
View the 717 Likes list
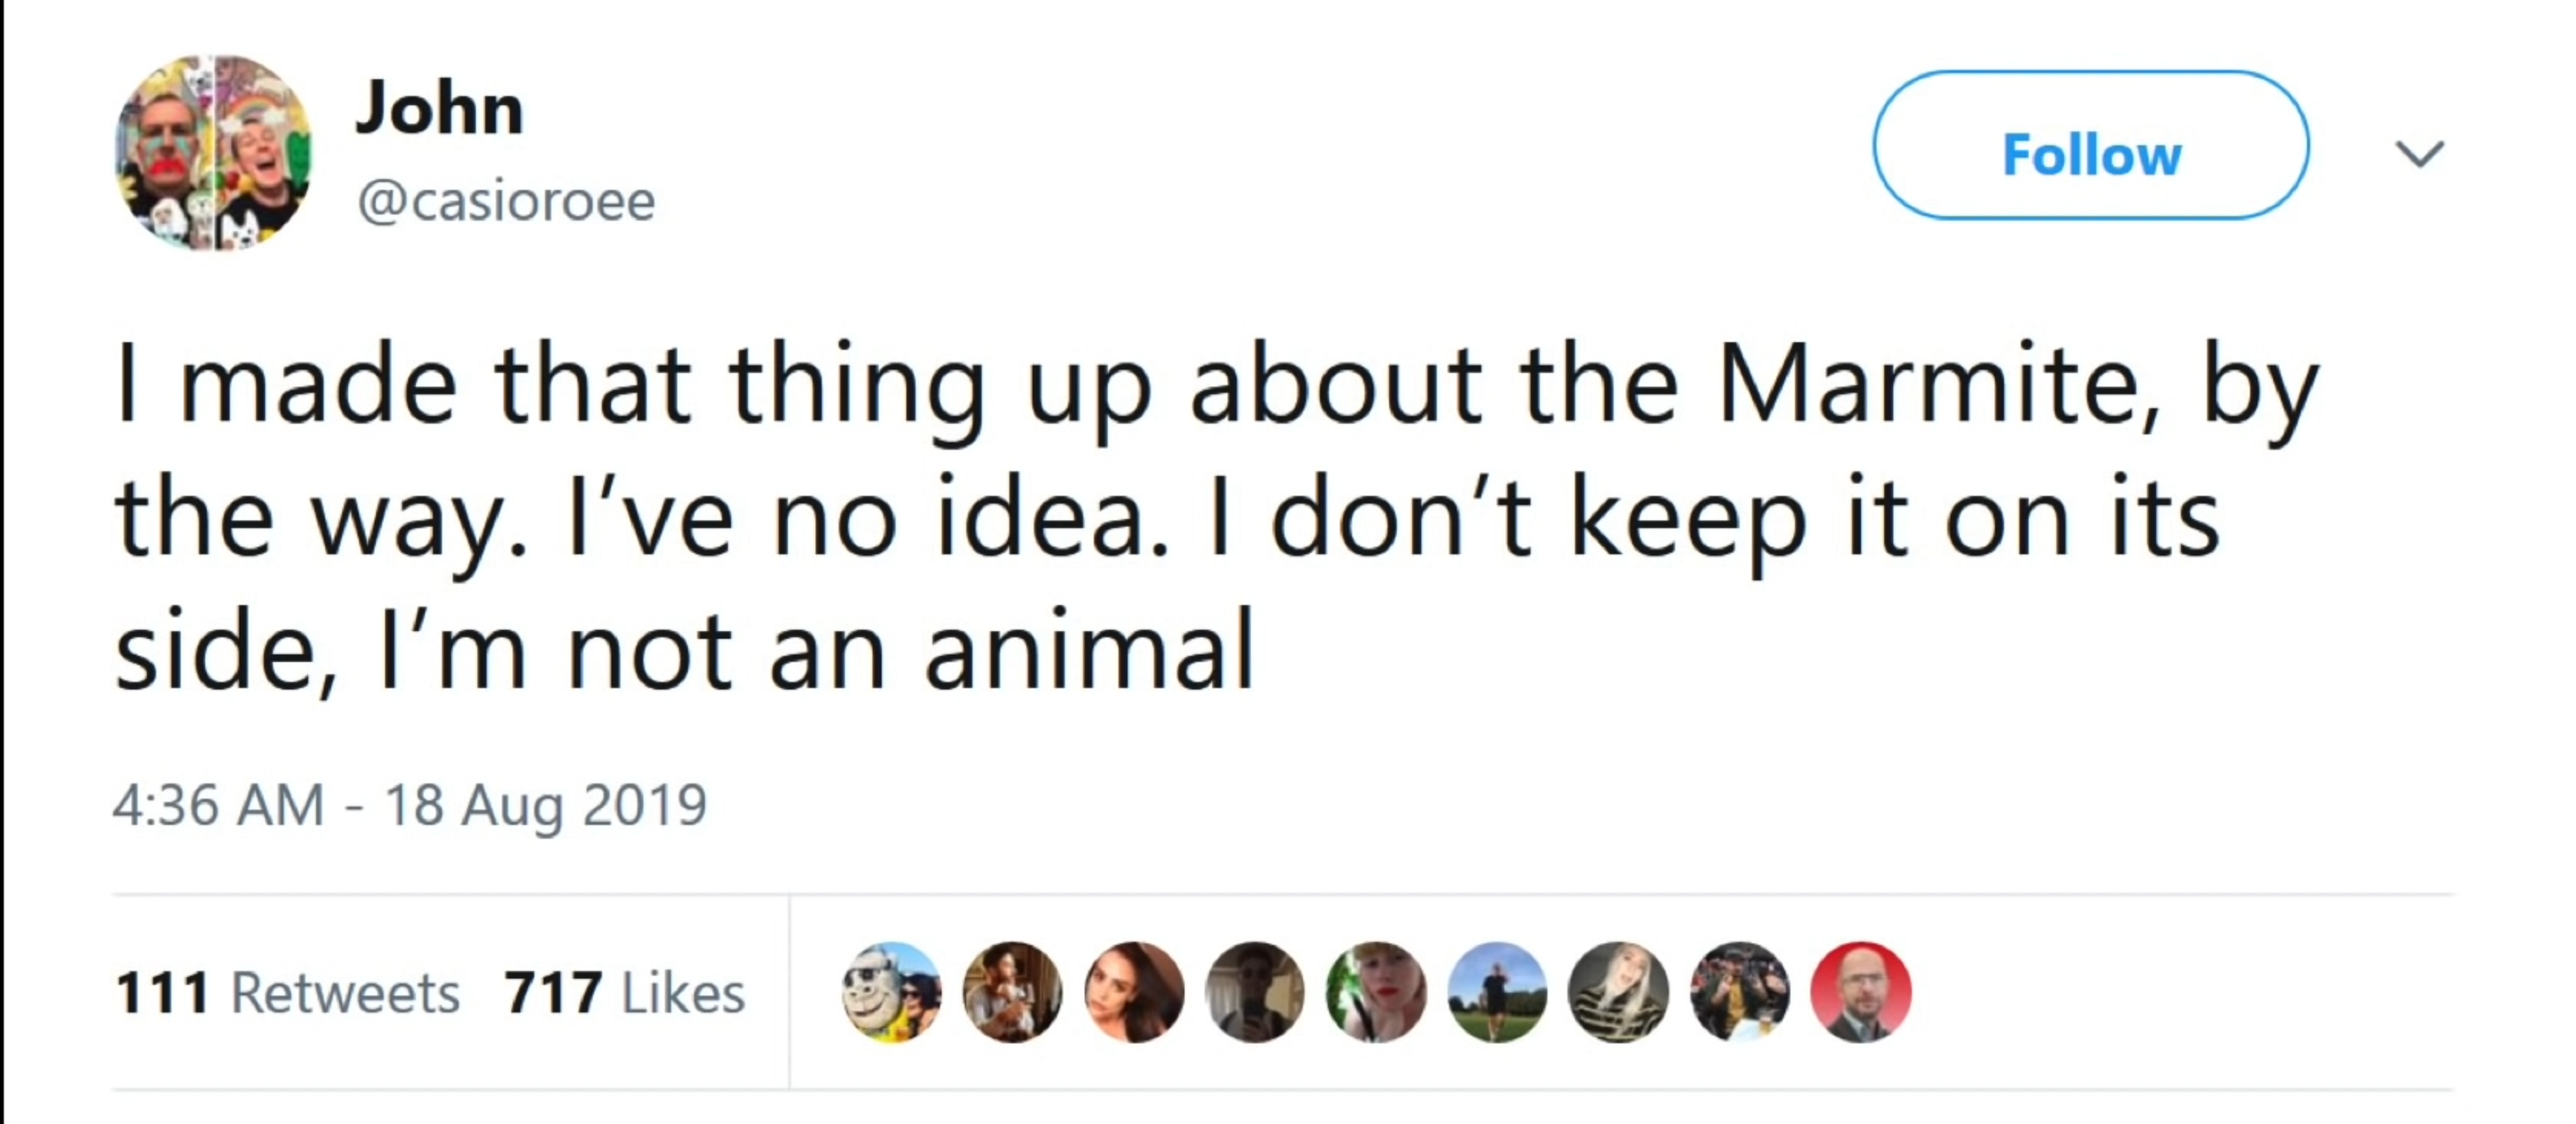click(625, 993)
